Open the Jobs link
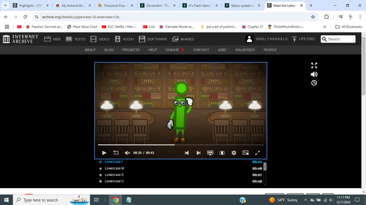Viewport: 366px width, 205px height. (x=222, y=50)
